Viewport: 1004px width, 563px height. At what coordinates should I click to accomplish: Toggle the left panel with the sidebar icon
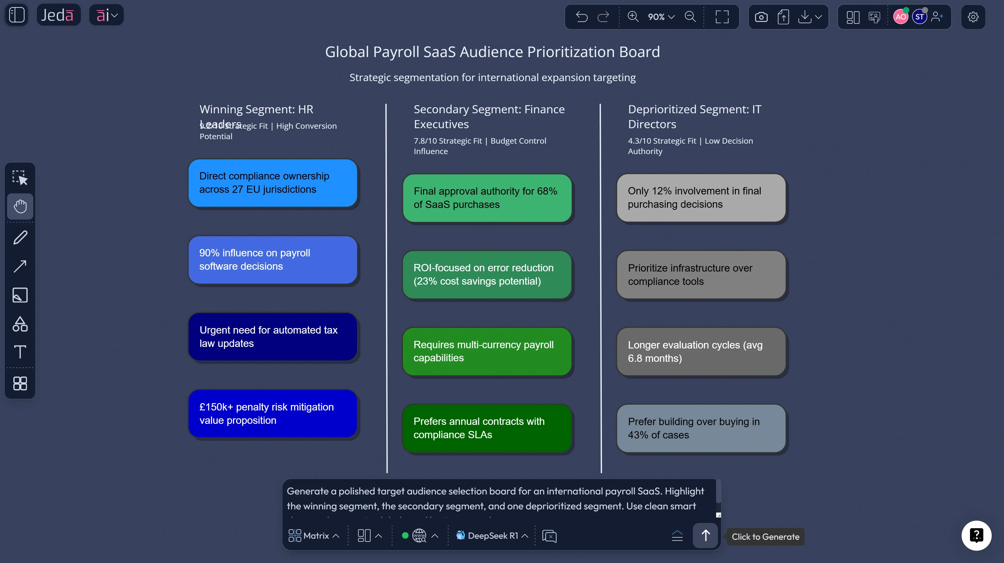16,14
